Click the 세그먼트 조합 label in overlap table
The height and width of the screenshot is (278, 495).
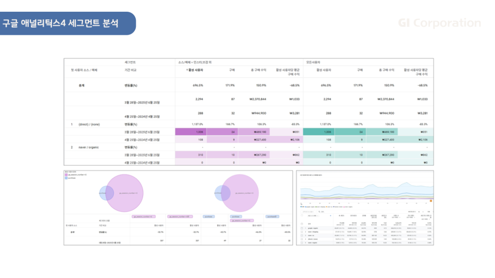click(104, 221)
